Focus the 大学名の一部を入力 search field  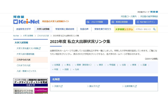click(x=144, y=29)
